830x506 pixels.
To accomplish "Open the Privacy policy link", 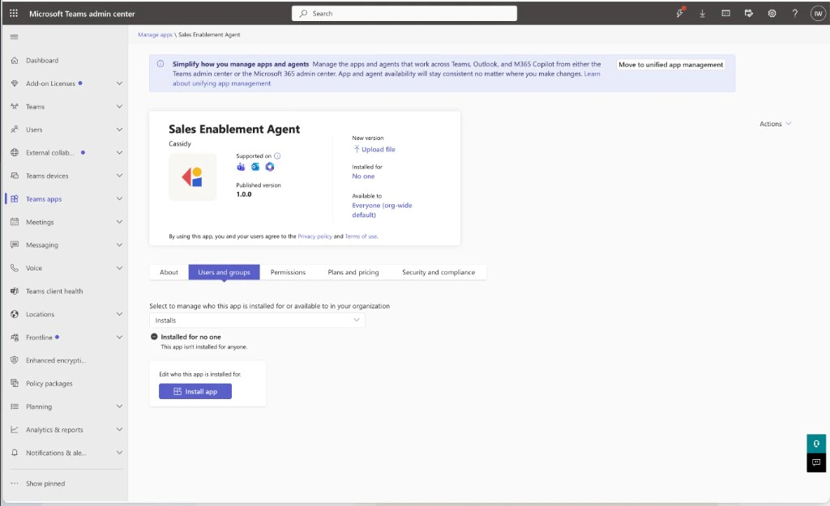I will (x=315, y=236).
